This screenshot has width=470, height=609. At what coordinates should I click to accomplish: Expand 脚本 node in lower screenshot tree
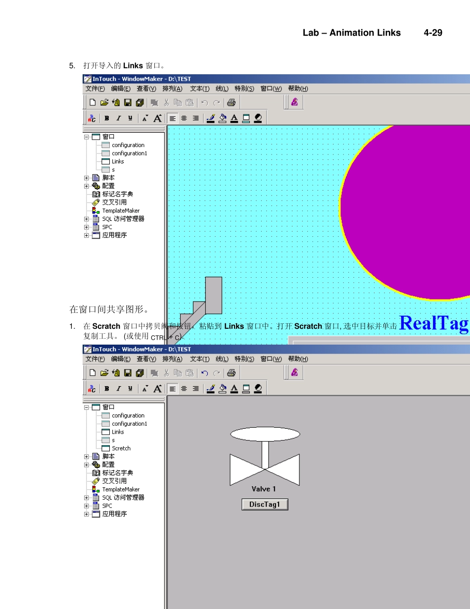click(87, 457)
